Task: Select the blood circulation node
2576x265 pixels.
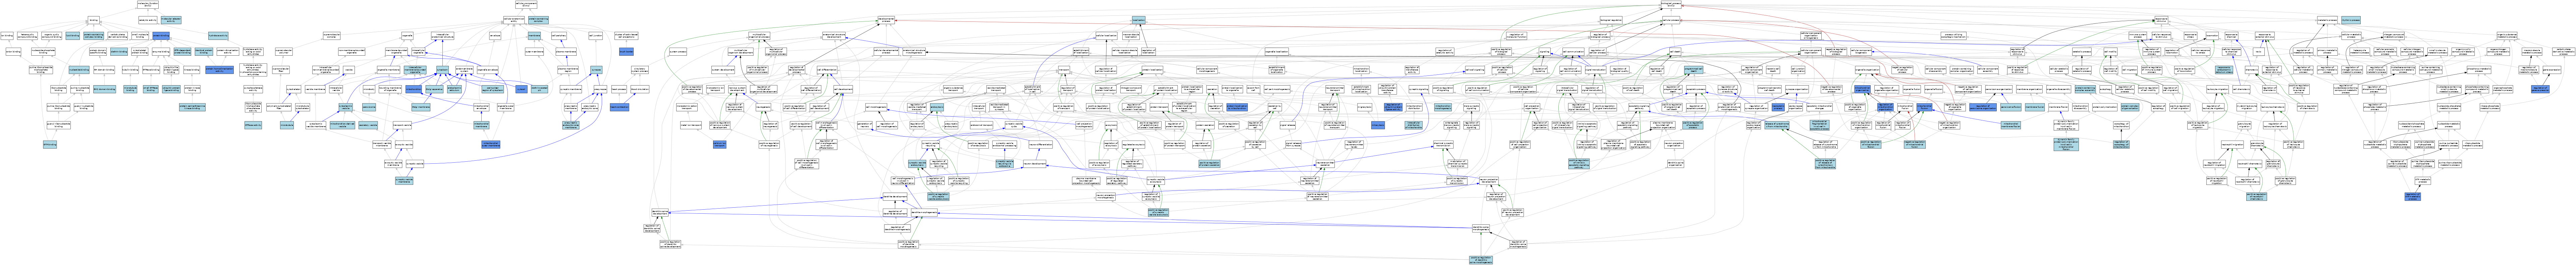Action: (640, 89)
